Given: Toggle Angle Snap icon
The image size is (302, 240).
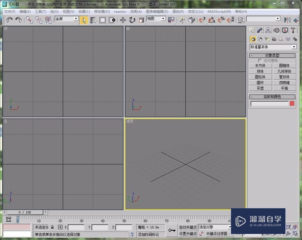Looking at the screenshot, I should [x=212, y=20].
